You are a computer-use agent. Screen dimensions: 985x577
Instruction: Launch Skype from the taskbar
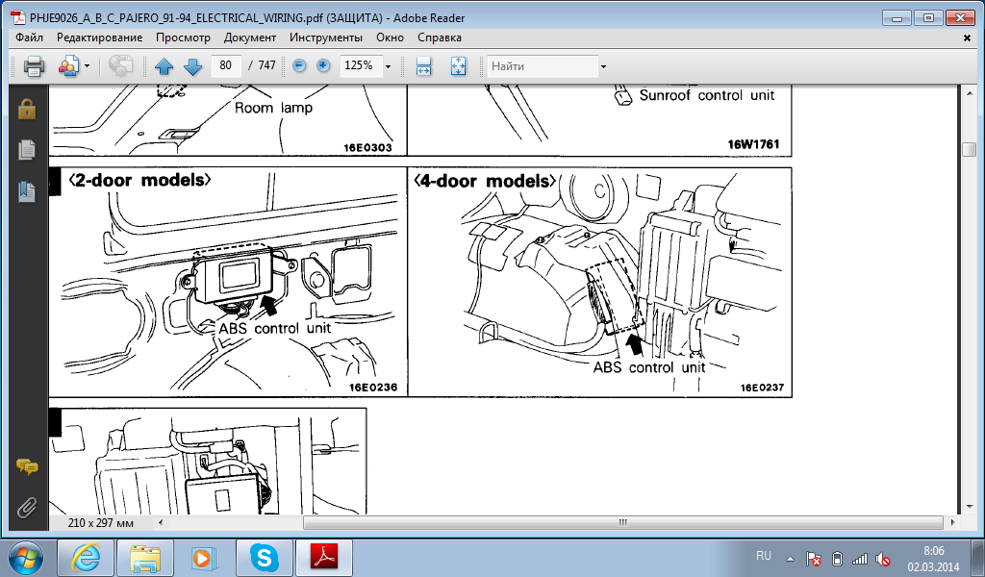point(263,557)
